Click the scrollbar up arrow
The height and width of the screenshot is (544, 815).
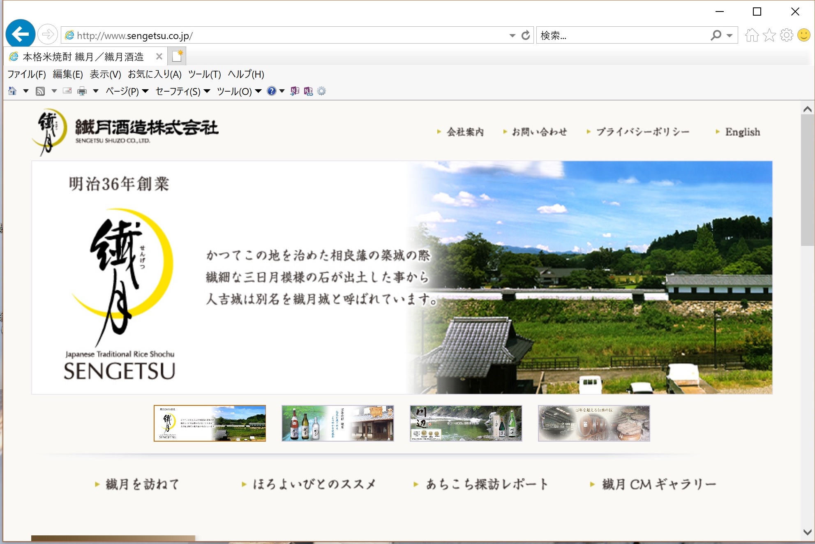[807, 109]
